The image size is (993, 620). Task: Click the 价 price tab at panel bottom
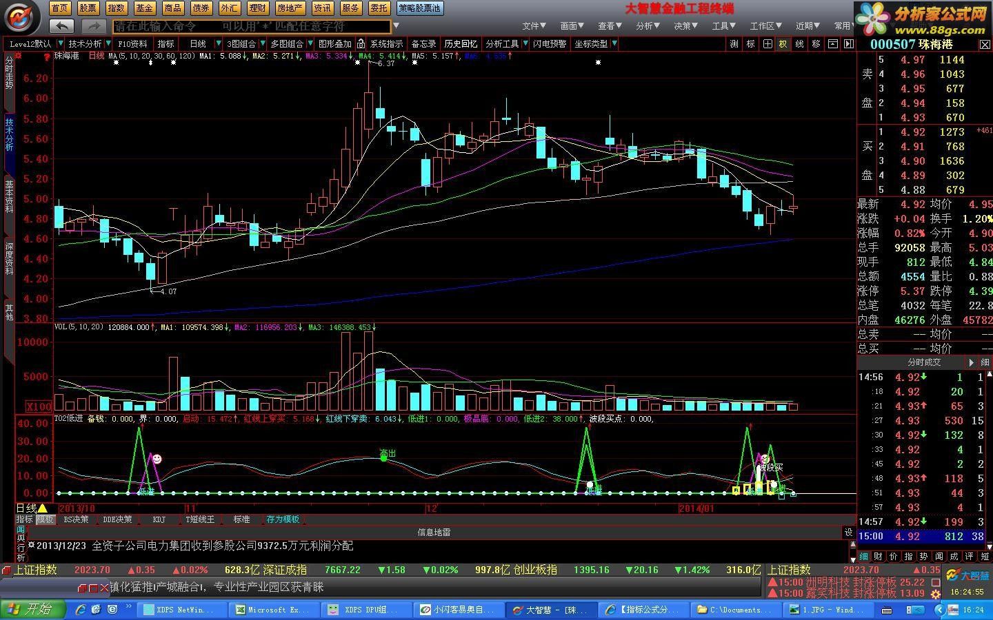point(894,556)
